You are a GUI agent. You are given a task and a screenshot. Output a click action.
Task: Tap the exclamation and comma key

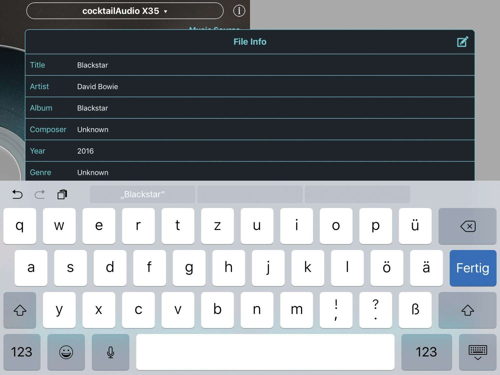(x=336, y=310)
